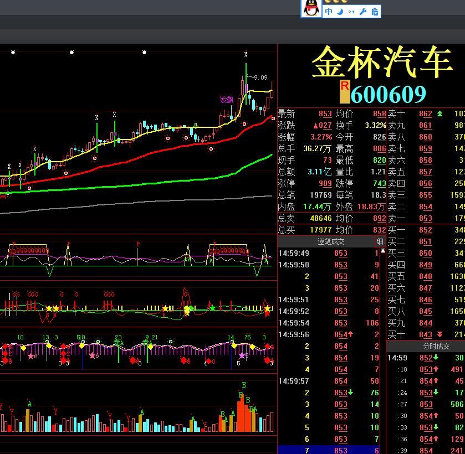This screenshot has width=465, height=454.
Task: Click the R badge beside 600609
Action: pos(345,91)
